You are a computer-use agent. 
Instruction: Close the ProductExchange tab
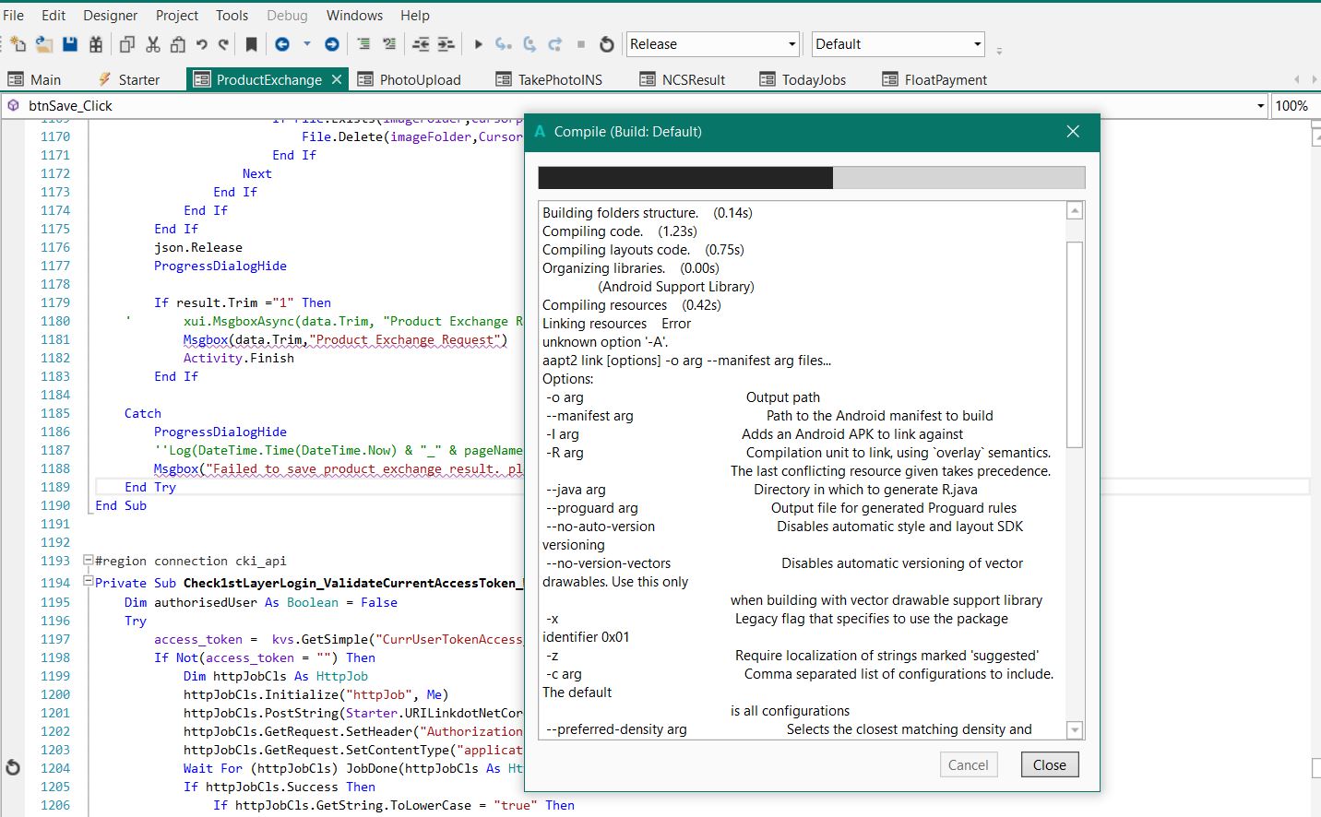point(337,80)
